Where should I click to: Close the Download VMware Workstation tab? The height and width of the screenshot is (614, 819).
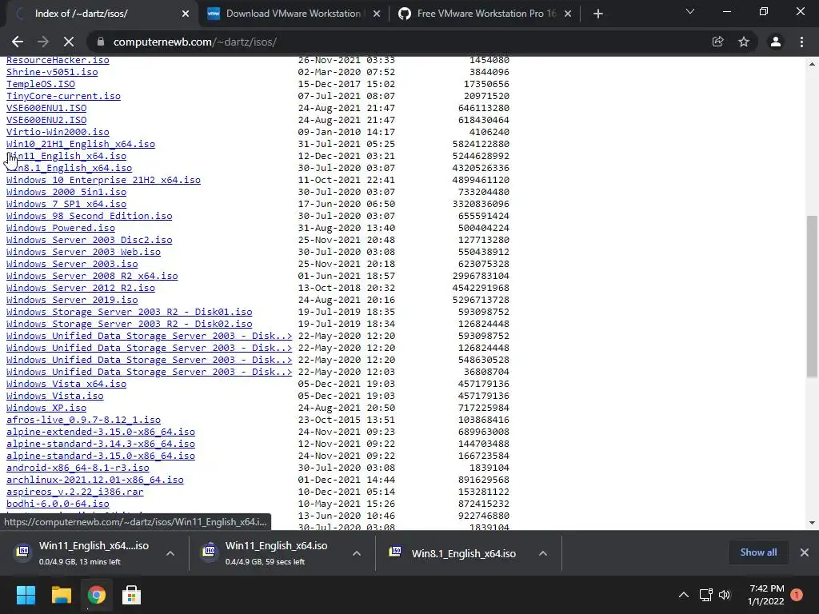(377, 14)
